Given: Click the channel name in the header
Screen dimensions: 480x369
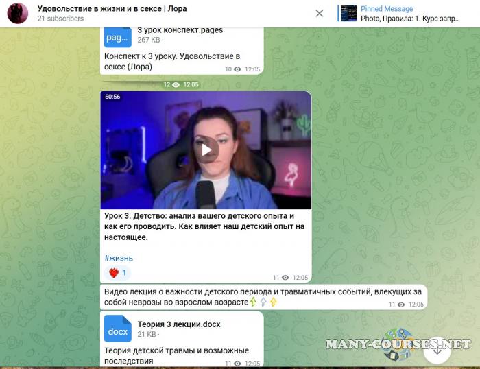Looking at the screenshot, I should (111, 9).
